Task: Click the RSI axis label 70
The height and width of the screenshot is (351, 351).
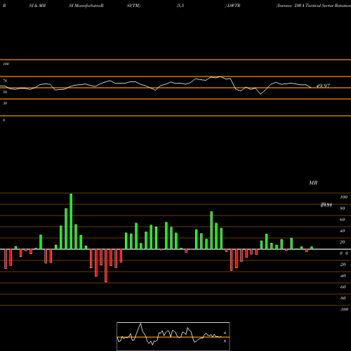Action: point(5,81)
